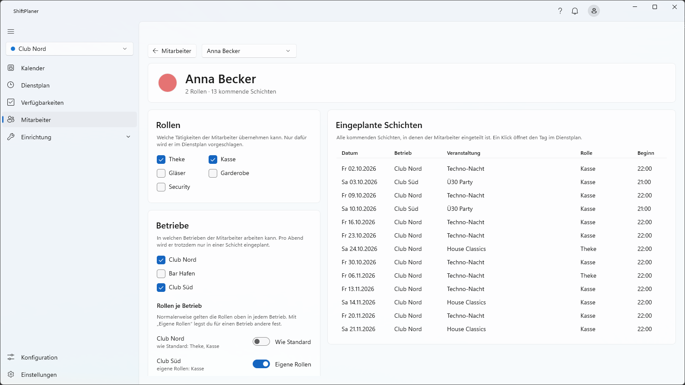The width and height of the screenshot is (685, 385).
Task: Open the Fr 06.11.2026 Theke shift
Action: 501,275
